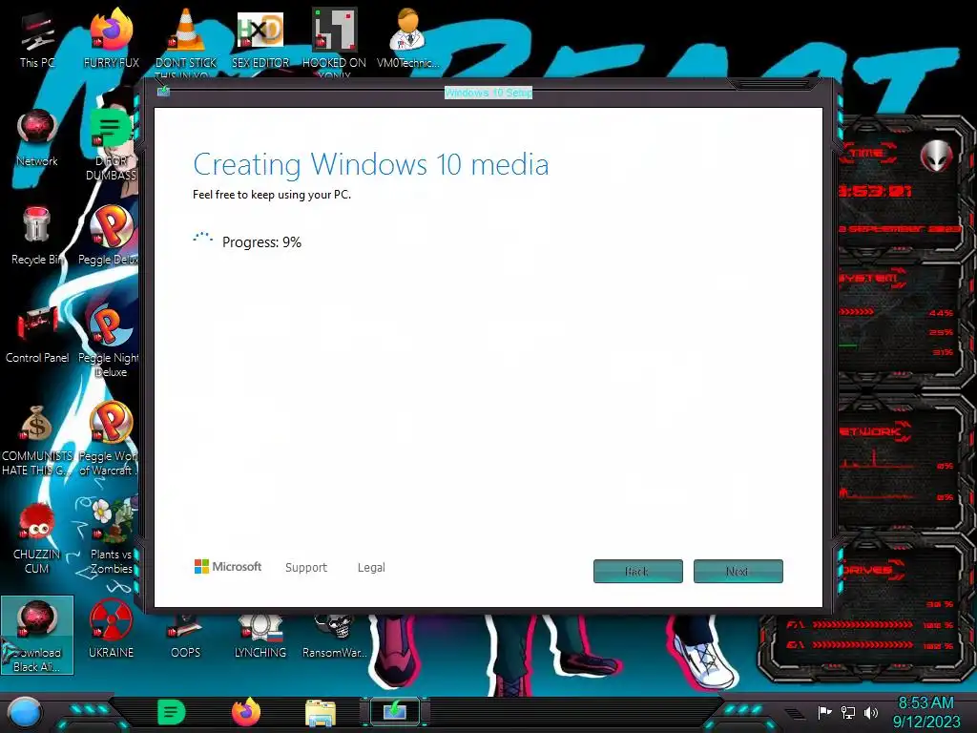The image size is (977, 733).
Task: Launch the Peggle World of Warcraft shortcut
Action: [x=110, y=440]
